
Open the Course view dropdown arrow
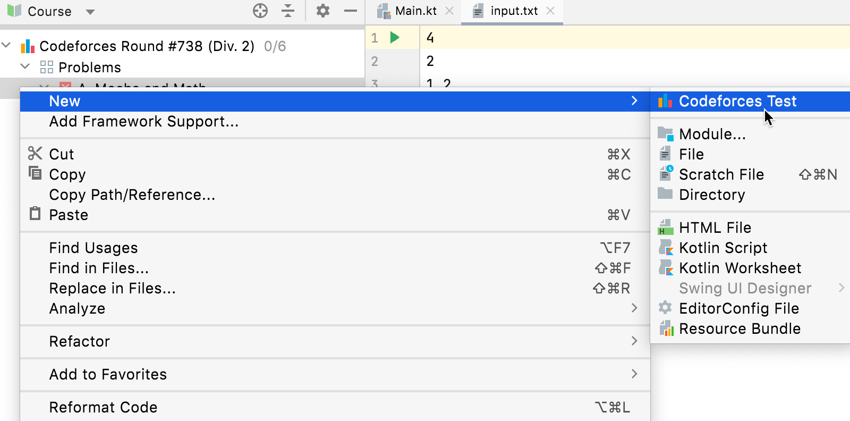(x=90, y=12)
